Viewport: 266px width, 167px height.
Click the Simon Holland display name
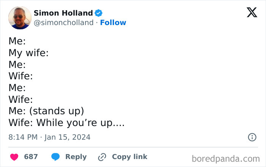[63, 13]
